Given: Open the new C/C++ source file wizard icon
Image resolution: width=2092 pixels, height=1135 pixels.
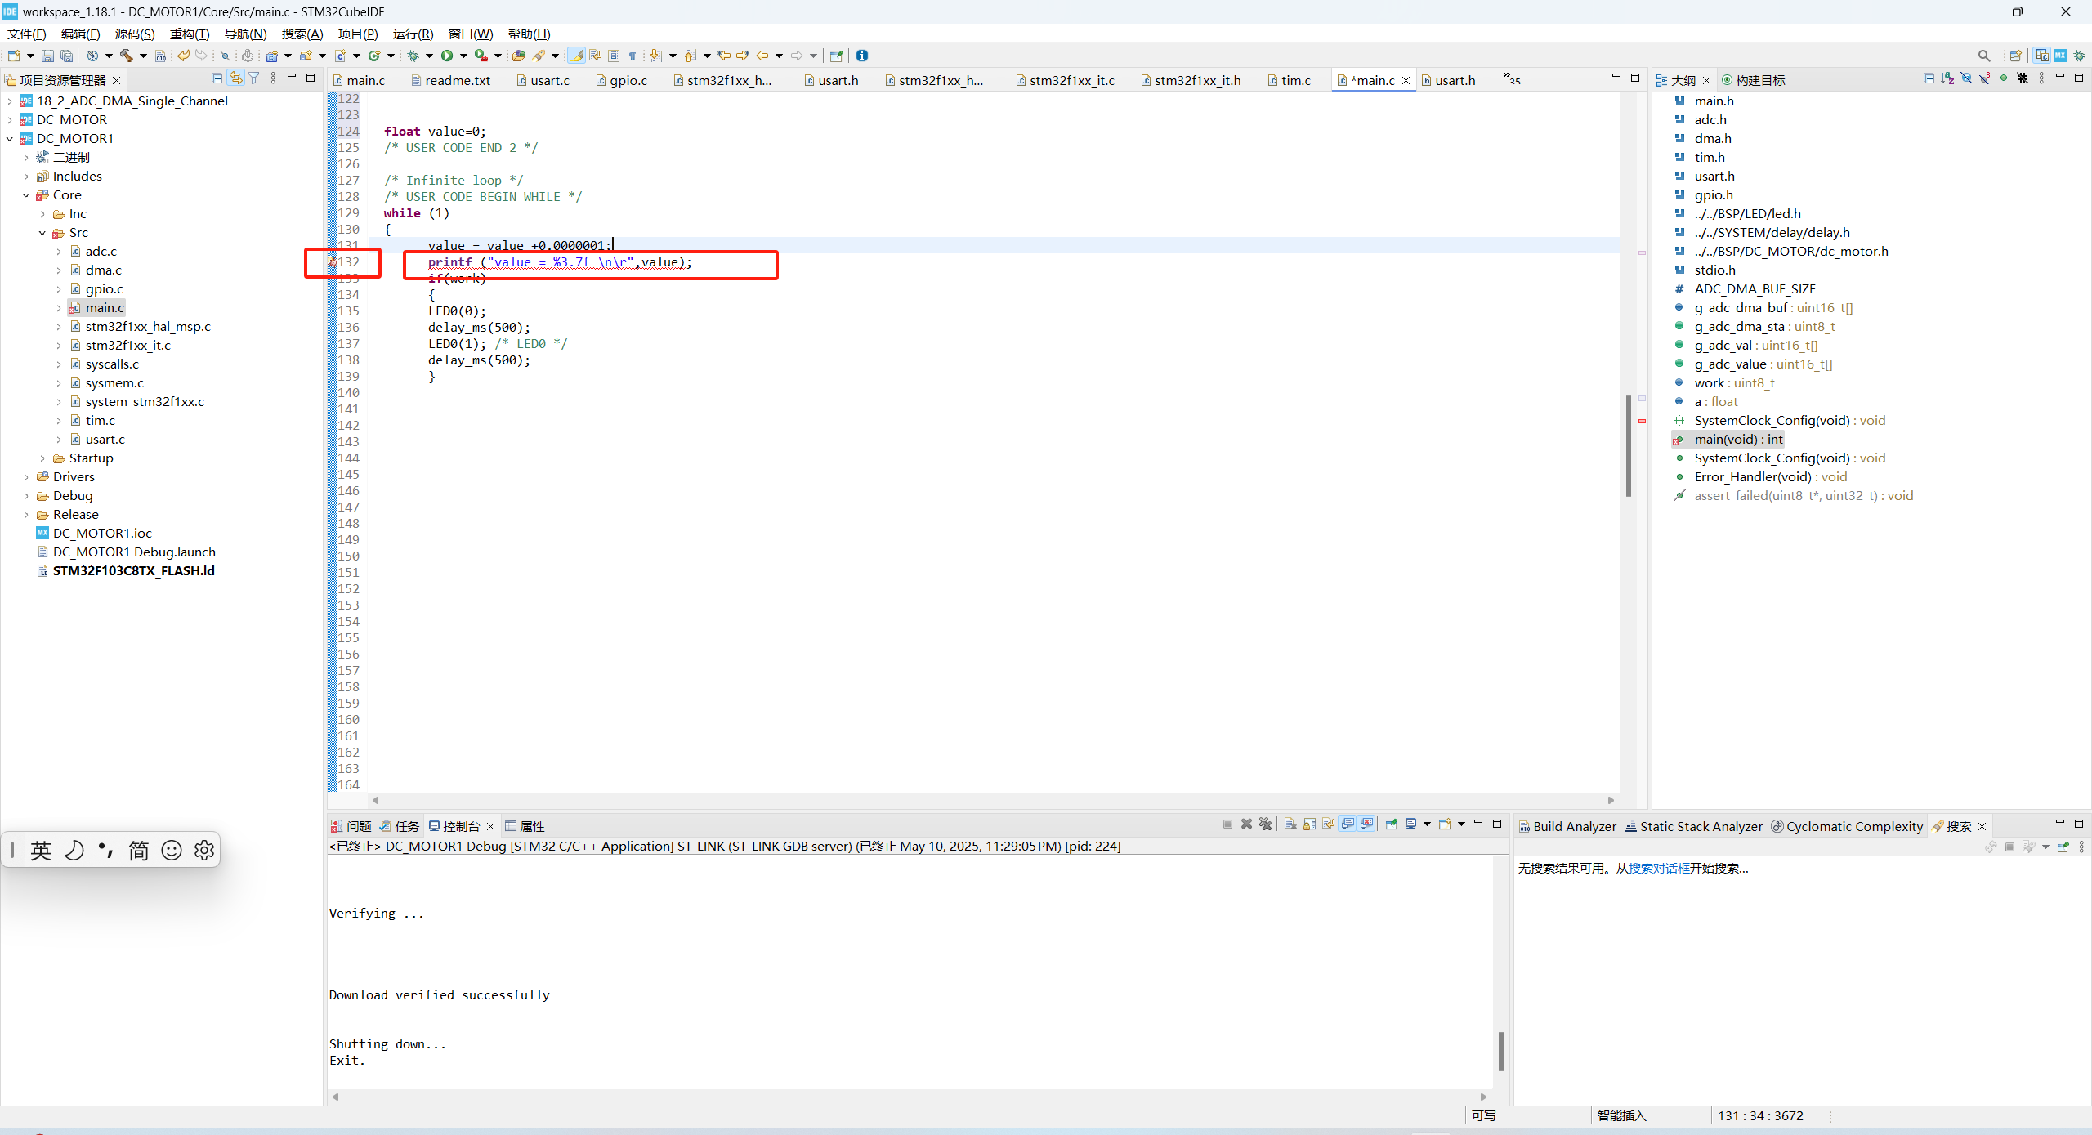Looking at the screenshot, I should pyautogui.click(x=340, y=56).
